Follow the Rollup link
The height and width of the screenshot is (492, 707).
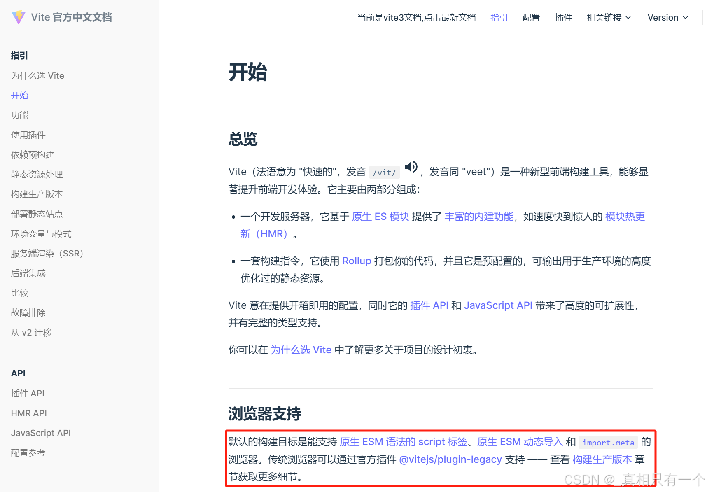tap(357, 261)
